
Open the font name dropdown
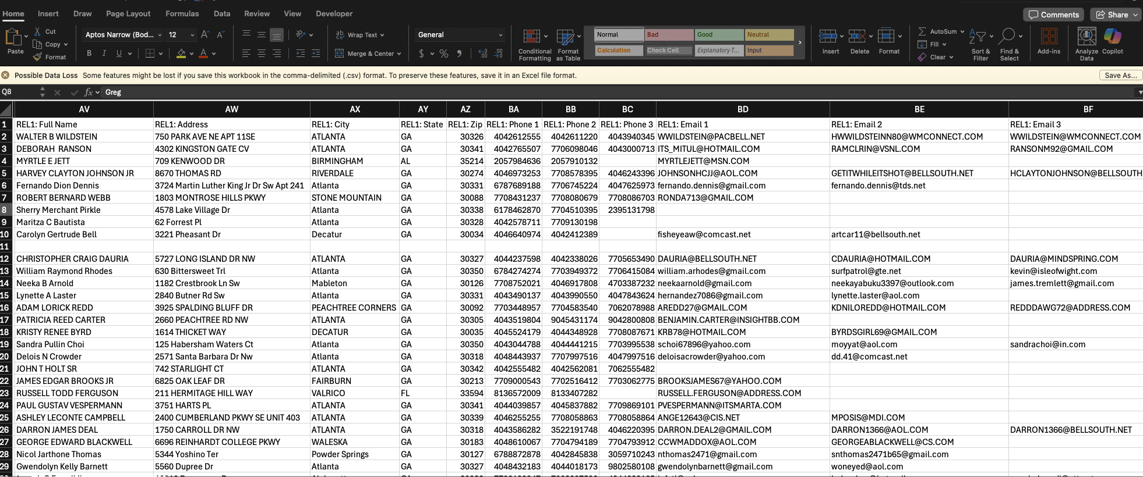tap(160, 35)
